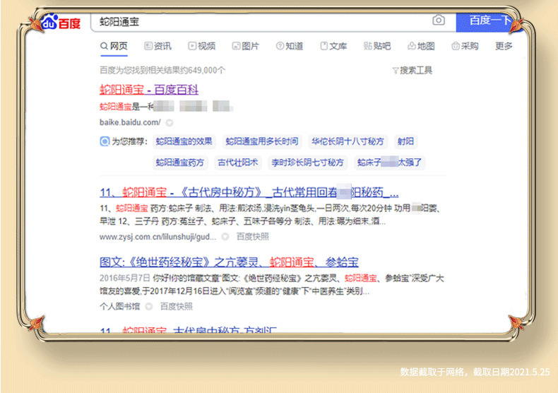
Task: Click the www.zysj.com.cn URL
Action: (x=158, y=237)
